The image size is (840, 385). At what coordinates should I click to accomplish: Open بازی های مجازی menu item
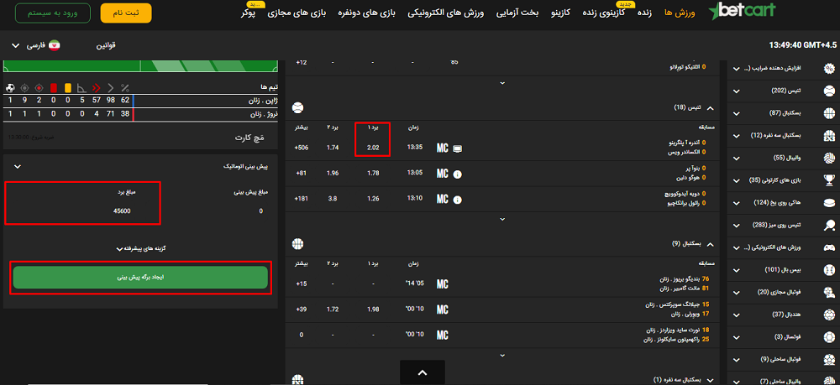(x=297, y=13)
